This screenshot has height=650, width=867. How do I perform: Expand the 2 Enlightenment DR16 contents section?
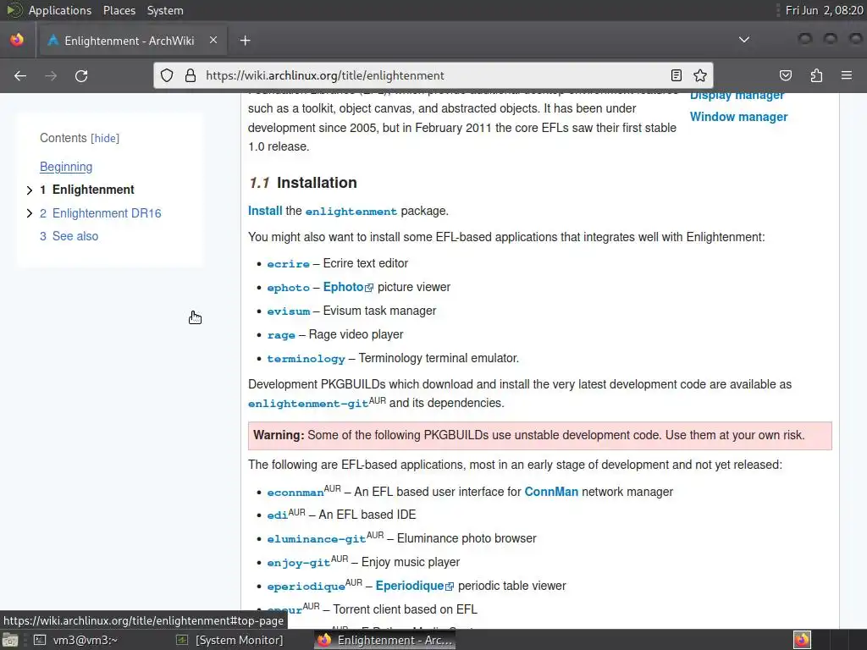(x=30, y=213)
